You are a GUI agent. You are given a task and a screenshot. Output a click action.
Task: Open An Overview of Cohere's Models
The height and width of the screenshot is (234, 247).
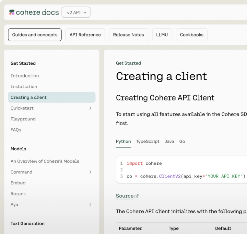pyautogui.click(x=45, y=161)
